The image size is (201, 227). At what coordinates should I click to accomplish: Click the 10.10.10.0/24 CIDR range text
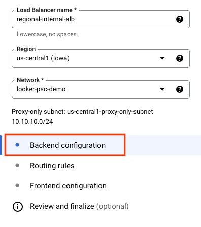pos(32,122)
